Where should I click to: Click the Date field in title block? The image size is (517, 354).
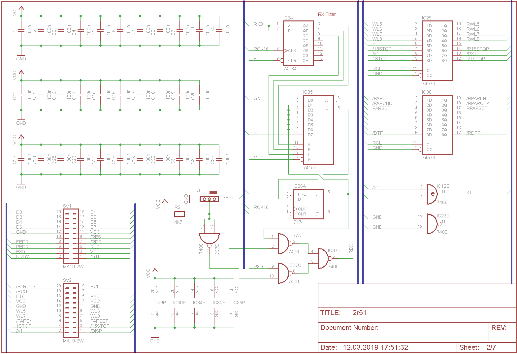pyautogui.click(x=364, y=347)
